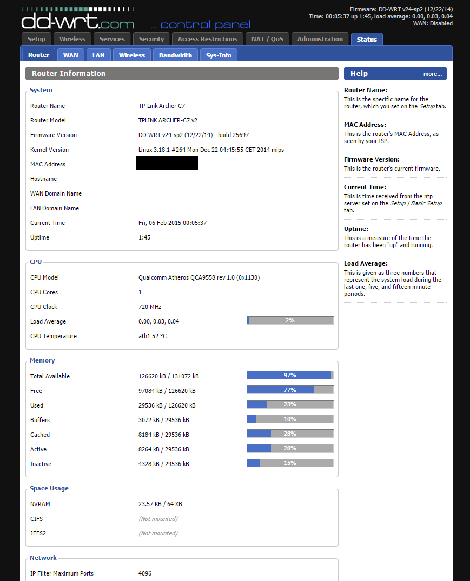Select the Router status sub-tab
Viewport: 470px width, 581px height.
[x=38, y=55]
